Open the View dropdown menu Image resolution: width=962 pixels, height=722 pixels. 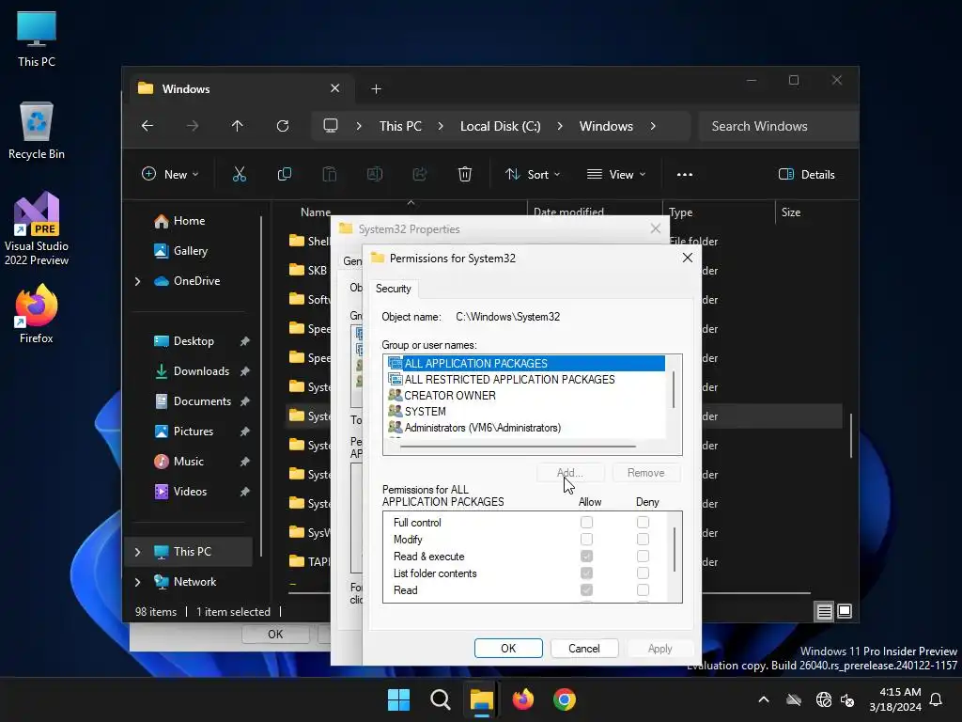(616, 174)
